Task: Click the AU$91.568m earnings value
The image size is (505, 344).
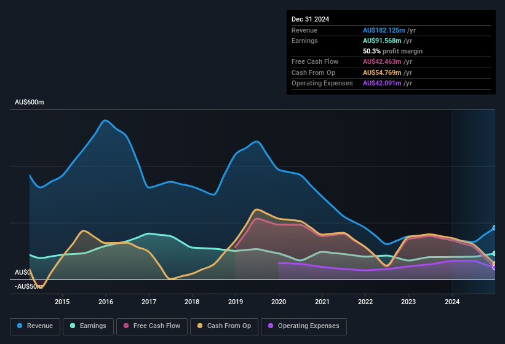Action: pos(382,41)
